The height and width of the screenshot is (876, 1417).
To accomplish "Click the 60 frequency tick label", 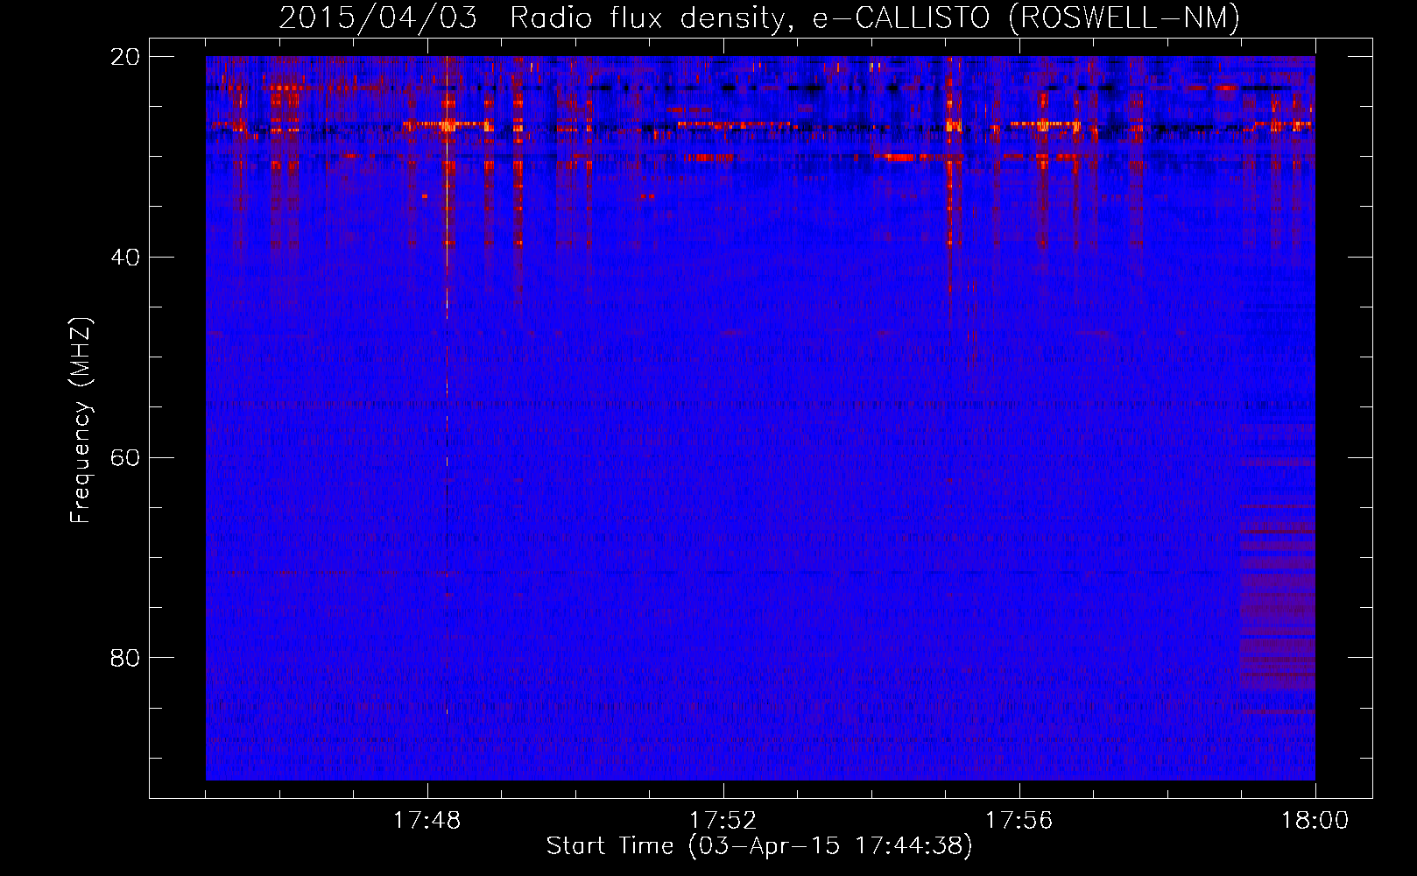I will [x=124, y=458].
